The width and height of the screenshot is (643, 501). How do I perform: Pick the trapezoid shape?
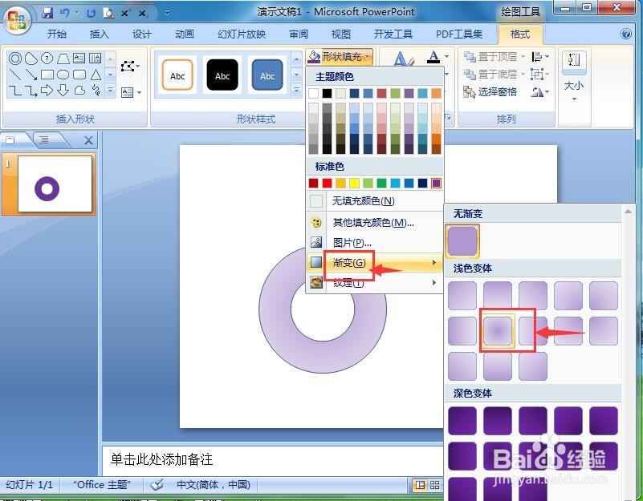63,59
